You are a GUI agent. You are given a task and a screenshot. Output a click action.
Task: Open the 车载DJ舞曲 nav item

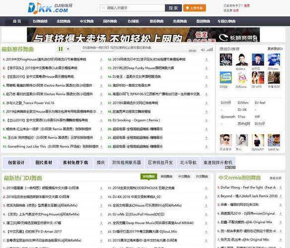point(226,21)
